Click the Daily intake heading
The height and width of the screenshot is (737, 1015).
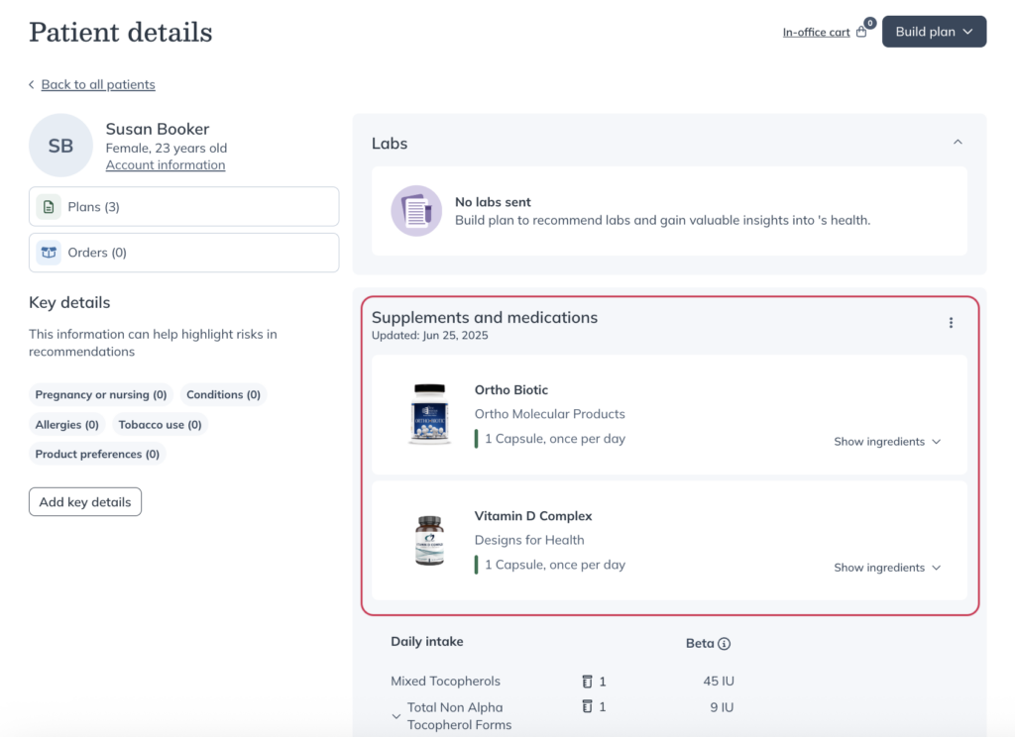point(427,642)
